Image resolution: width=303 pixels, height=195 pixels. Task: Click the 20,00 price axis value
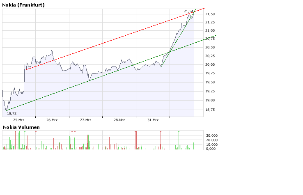click(210, 64)
